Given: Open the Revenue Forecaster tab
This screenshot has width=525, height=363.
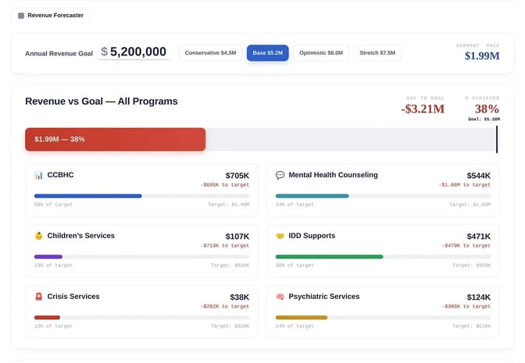Looking at the screenshot, I should pos(51,16).
